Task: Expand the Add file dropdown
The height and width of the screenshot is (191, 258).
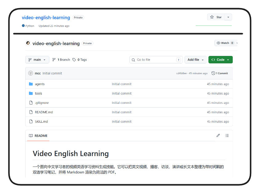Action: coord(195,60)
